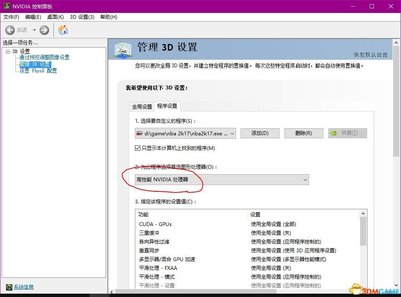Open the 桌面(K) menu
Screen dimensions: 401x297
55,17
